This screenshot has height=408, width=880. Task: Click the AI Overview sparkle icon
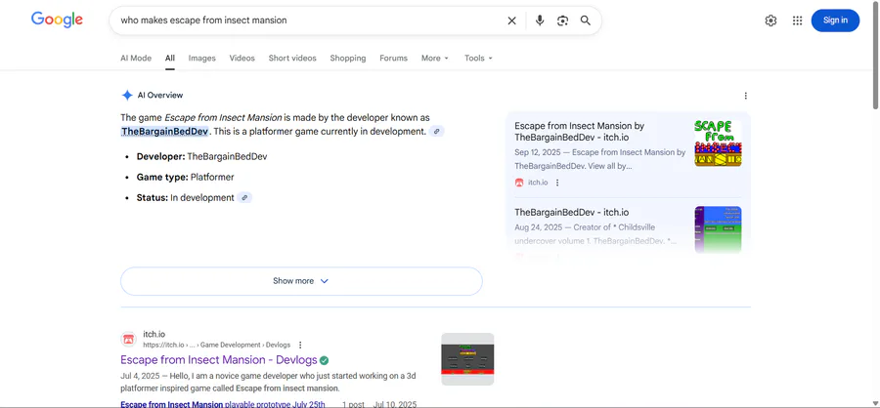pyautogui.click(x=127, y=96)
